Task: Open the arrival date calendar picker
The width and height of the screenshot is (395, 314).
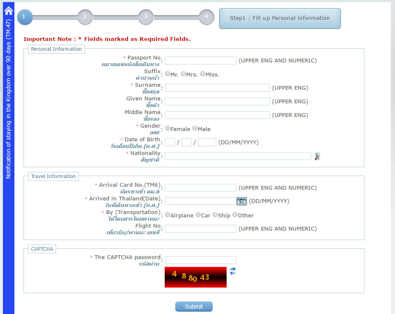Action: point(241,201)
